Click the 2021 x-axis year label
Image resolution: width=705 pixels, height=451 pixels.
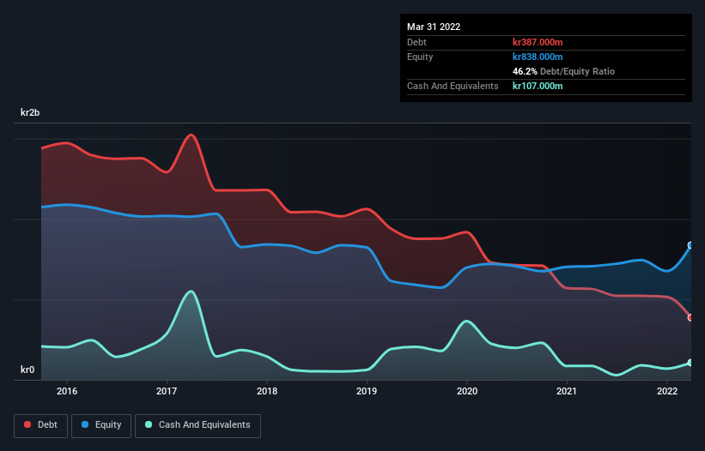tap(567, 391)
